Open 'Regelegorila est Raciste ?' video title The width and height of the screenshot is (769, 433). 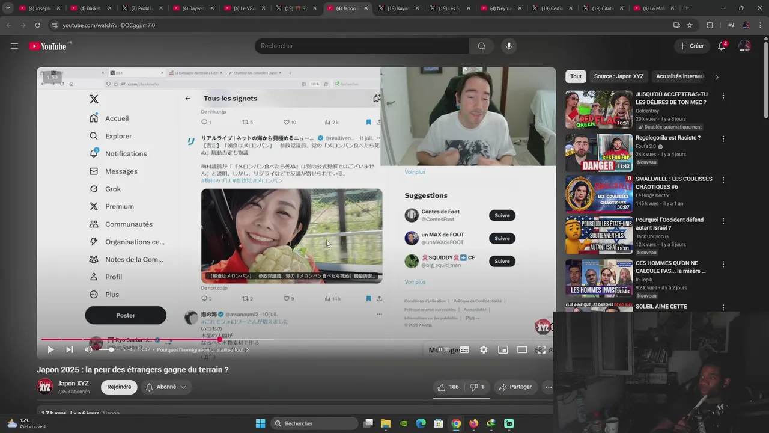click(x=668, y=138)
